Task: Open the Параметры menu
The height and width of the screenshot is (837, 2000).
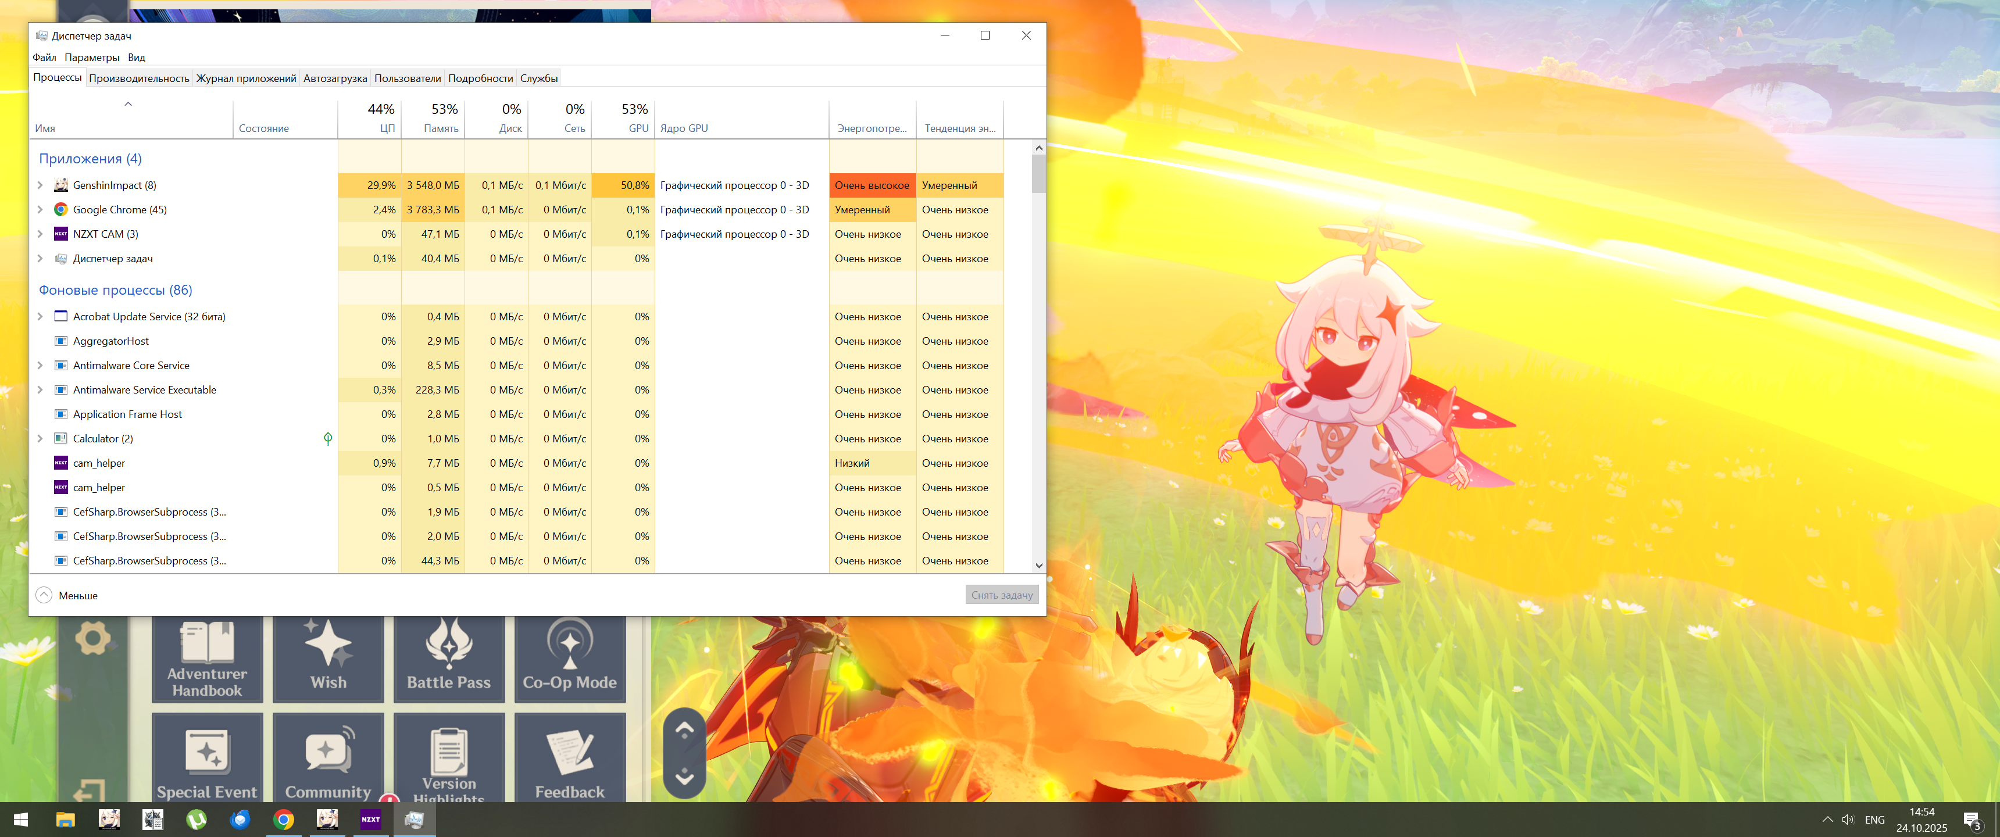Action: click(x=92, y=58)
